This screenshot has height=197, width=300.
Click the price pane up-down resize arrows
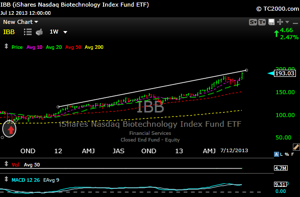coord(6,46)
